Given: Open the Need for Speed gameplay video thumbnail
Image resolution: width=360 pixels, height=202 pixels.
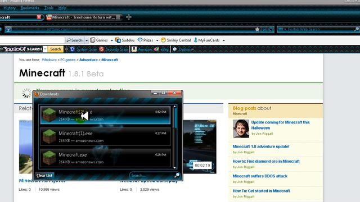Looking at the screenshot, I should point(200,146).
